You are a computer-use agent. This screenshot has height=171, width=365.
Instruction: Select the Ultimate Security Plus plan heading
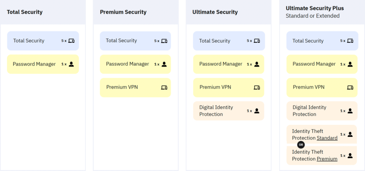coord(315,9)
